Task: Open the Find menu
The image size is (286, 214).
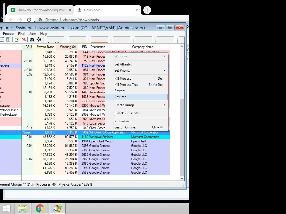Action: pos(21,34)
